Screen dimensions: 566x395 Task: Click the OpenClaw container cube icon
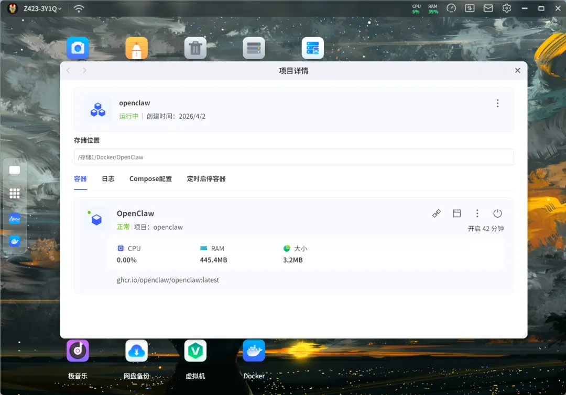tap(96, 219)
